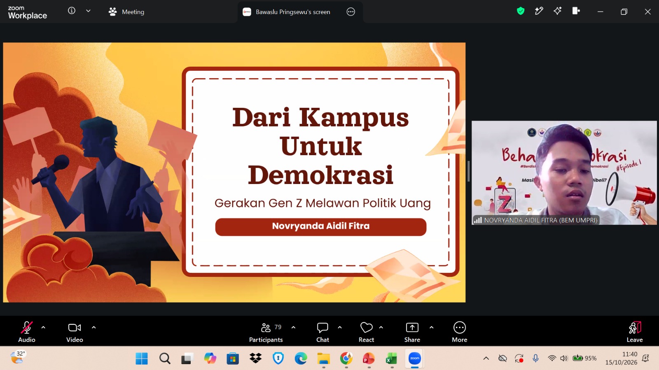The image size is (659, 370).
Task: Open taskbar Search
Action: pos(165,358)
